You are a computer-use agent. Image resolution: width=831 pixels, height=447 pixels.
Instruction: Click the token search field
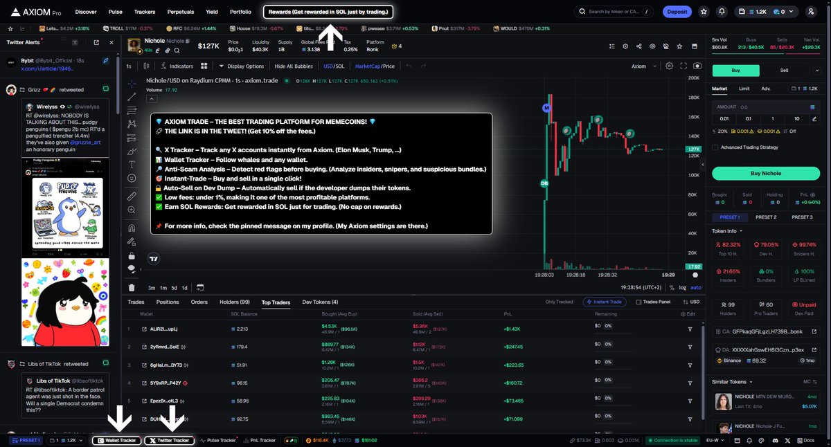coord(614,12)
